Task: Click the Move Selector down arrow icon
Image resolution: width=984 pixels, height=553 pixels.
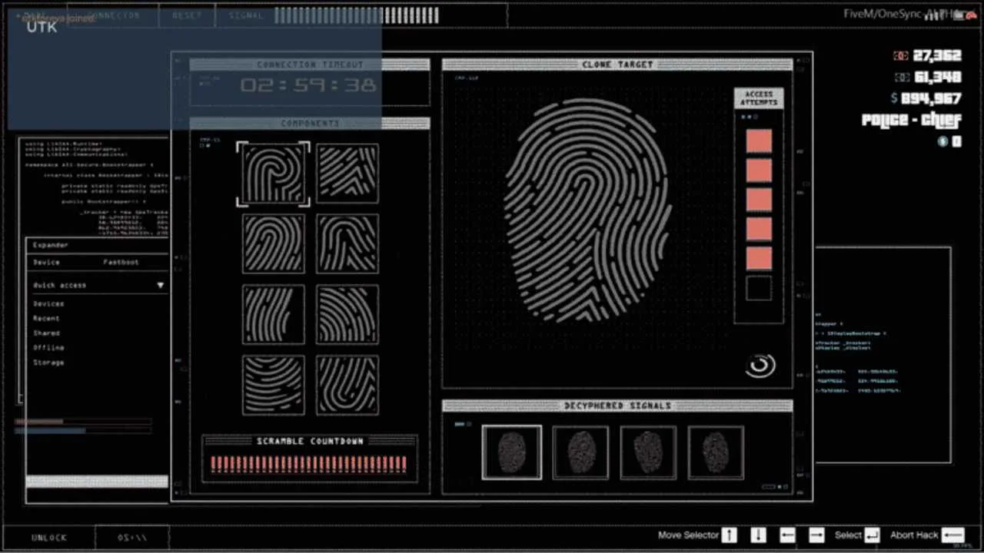Action: coord(758,535)
